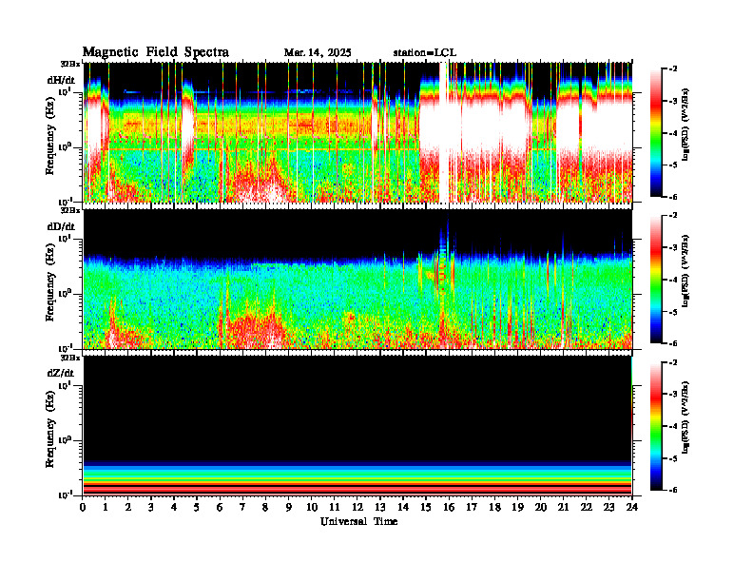Click the hour "15" time axis tick label
This screenshot has width=753, height=582.
426,508
